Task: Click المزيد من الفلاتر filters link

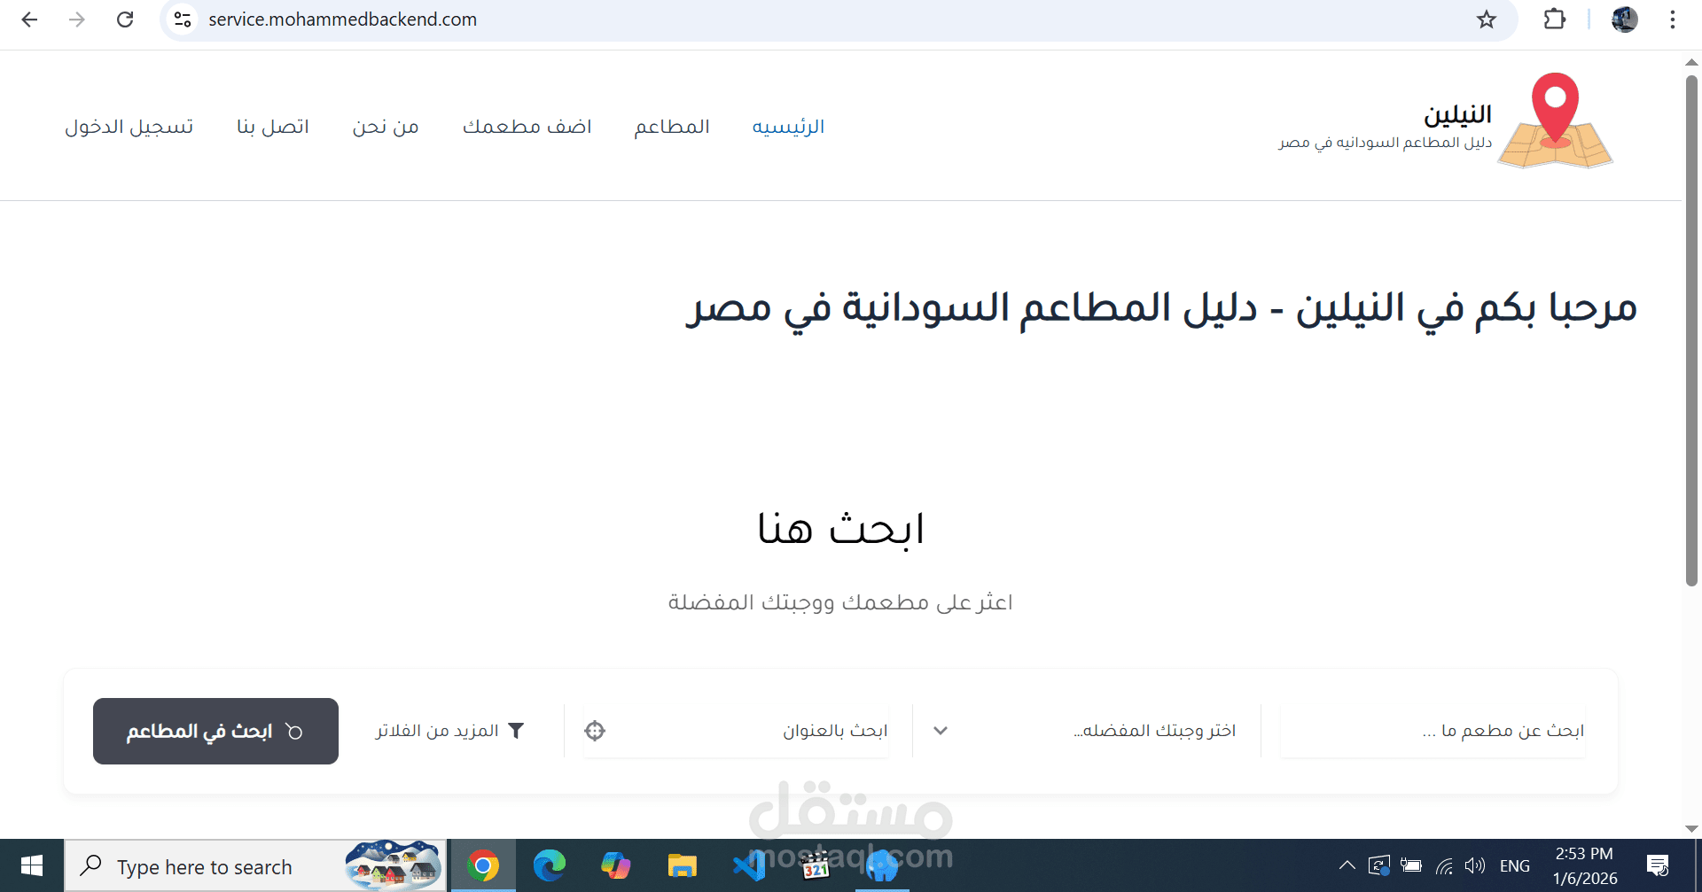Action: [x=450, y=731]
